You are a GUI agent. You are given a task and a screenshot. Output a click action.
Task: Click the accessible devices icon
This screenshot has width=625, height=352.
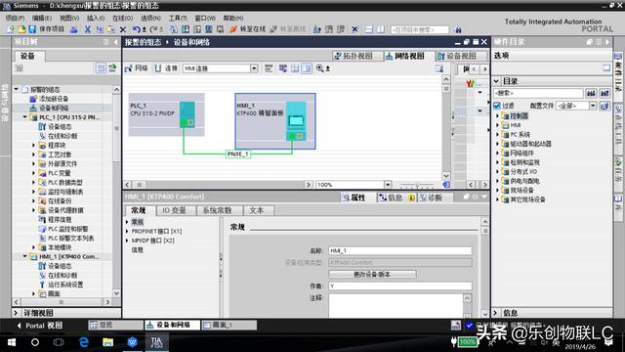317,29
